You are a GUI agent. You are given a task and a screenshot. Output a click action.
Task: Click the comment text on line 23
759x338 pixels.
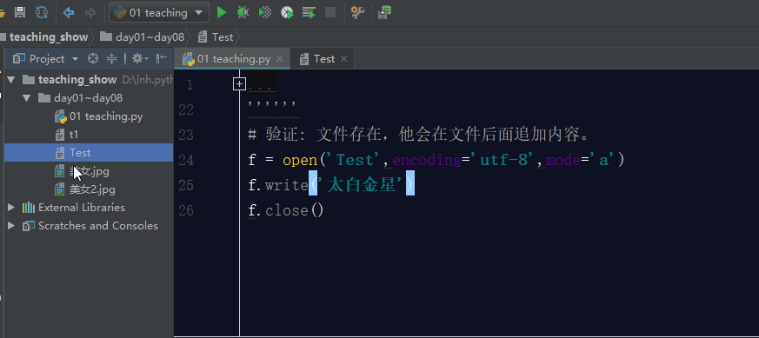click(419, 135)
